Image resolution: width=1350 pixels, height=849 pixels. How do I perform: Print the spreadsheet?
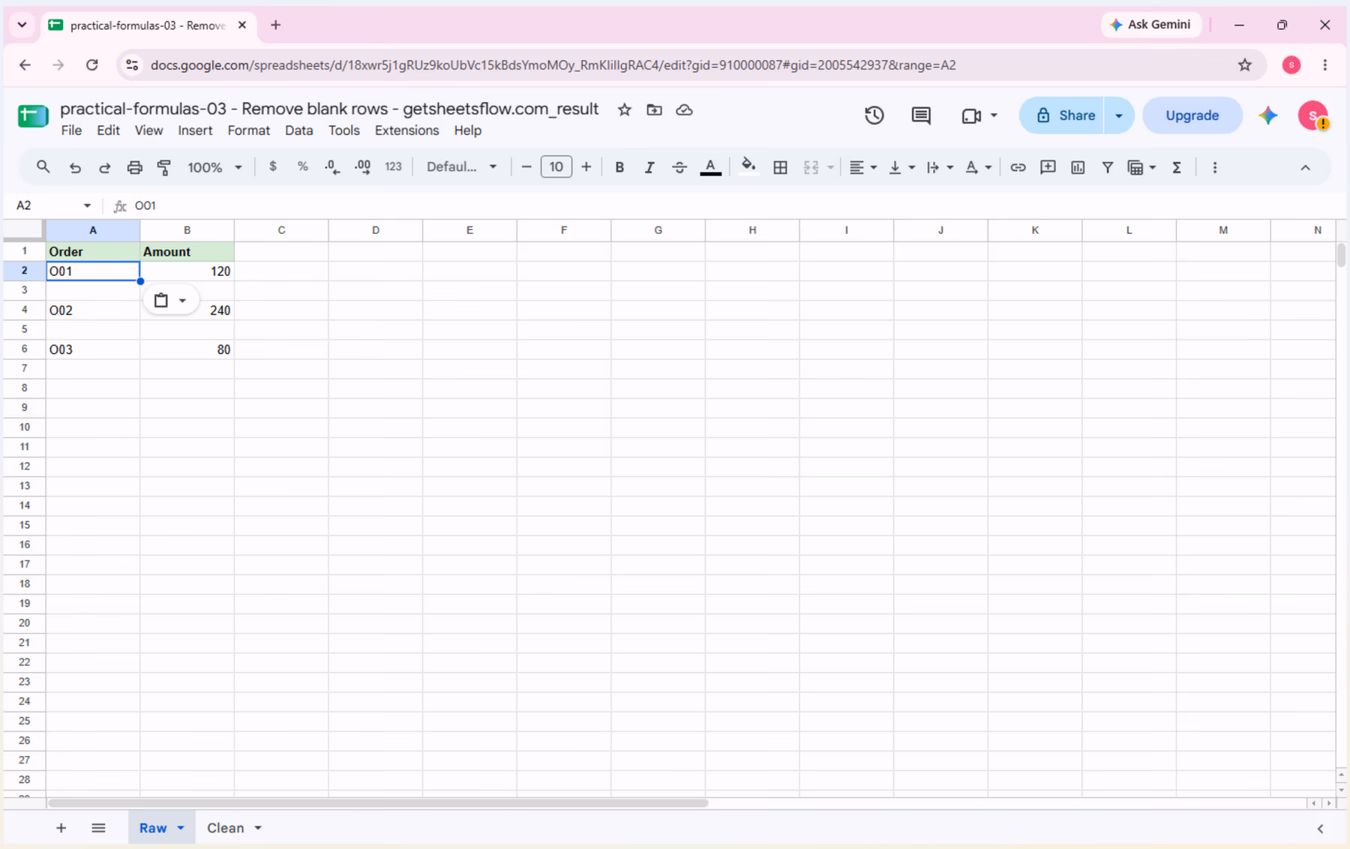[134, 167]
